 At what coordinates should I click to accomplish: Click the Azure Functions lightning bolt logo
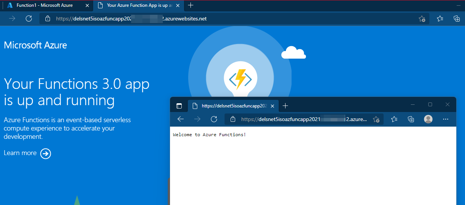(240, 79)
